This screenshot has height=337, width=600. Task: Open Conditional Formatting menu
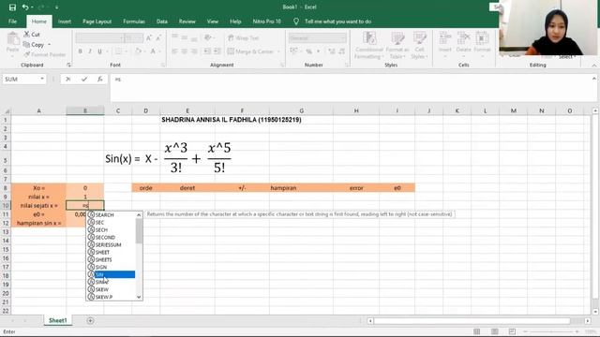369,46
